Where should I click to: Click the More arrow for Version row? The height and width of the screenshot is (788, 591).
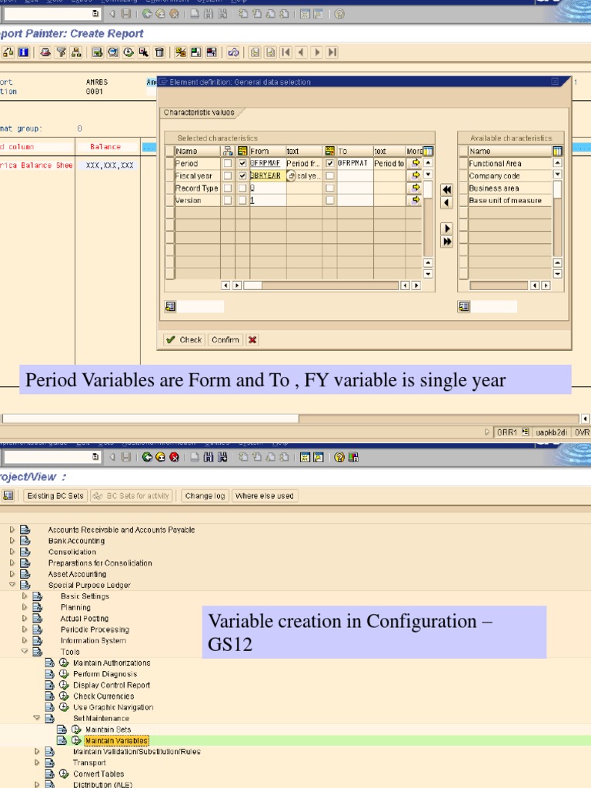pos(415,200)
